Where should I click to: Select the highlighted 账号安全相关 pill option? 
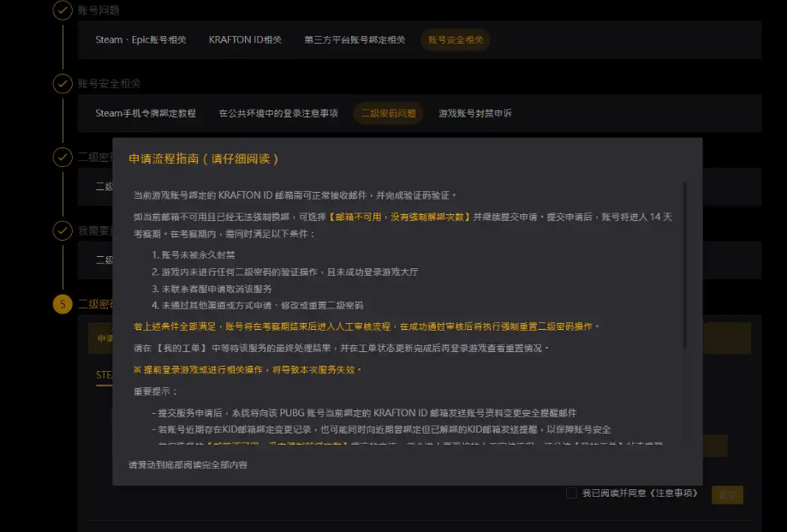coord(455,40)
